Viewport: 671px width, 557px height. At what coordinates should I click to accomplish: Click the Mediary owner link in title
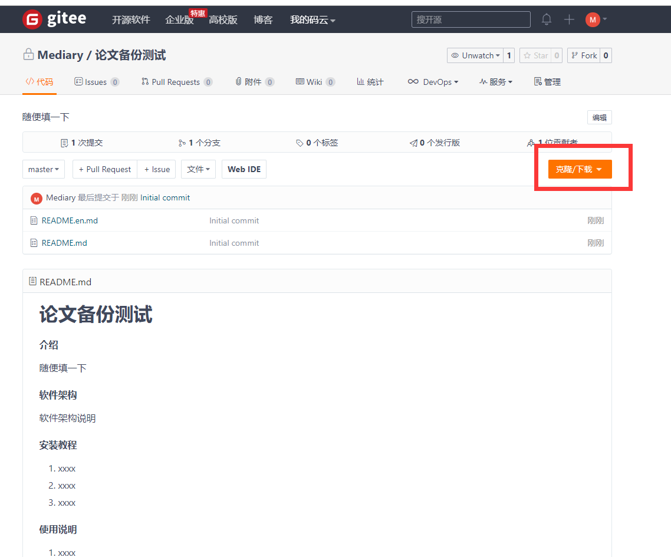[60, 55]
